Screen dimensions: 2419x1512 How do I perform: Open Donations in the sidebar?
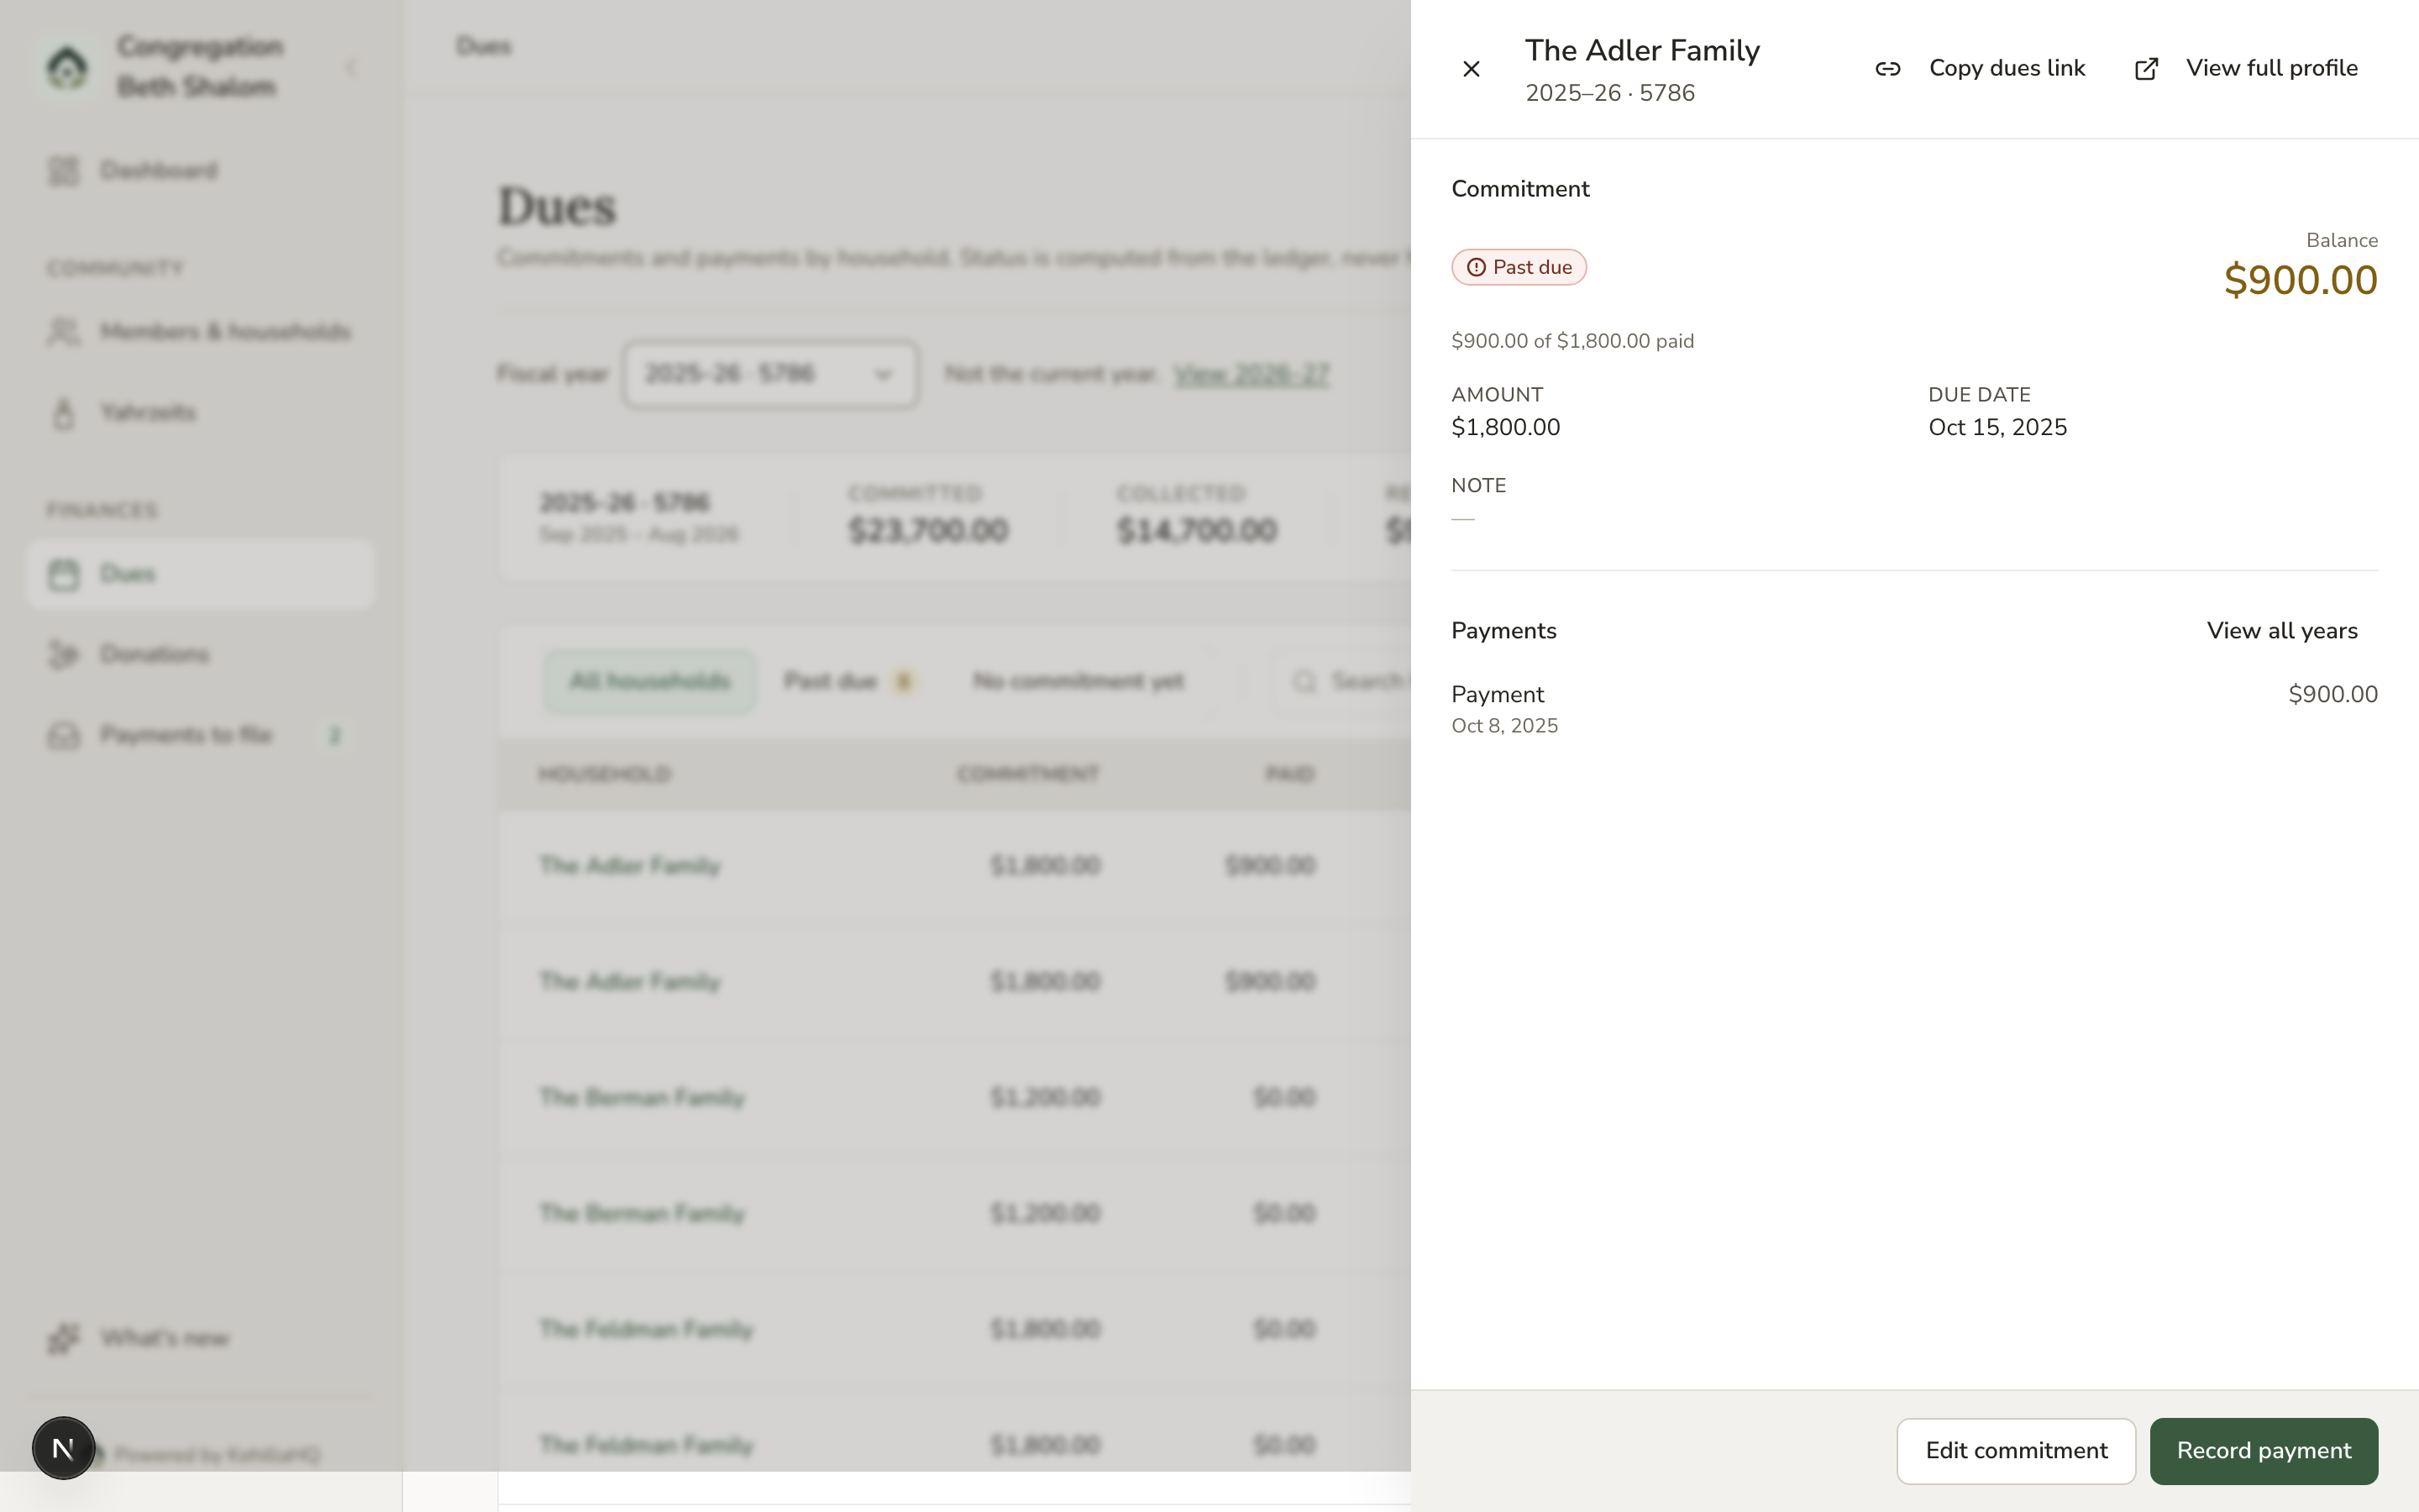coord(200,654)
